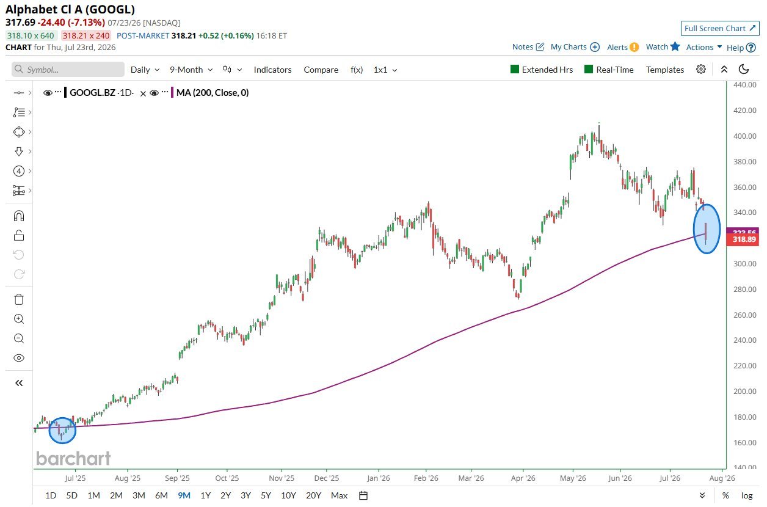Open the Templates menu

tap(665, 70)
